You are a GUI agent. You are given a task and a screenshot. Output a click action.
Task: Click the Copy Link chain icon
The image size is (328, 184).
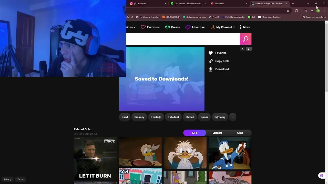pyautogui.click(x=211, y=61)
